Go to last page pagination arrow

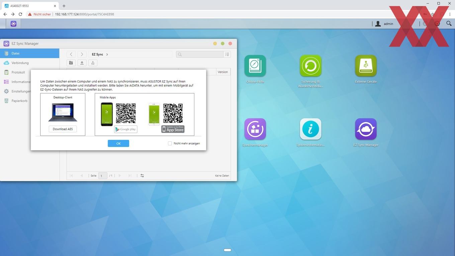130,176
